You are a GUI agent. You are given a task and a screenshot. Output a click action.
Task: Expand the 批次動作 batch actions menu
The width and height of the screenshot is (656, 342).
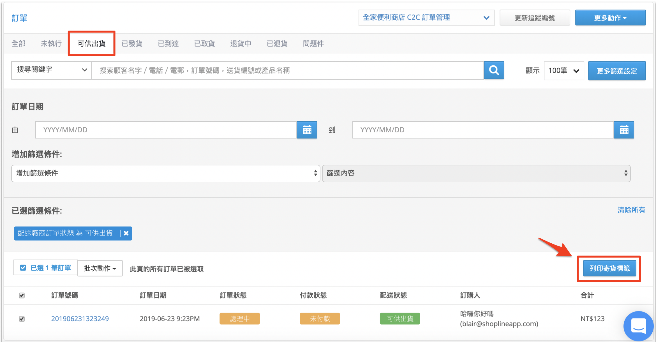pos(100,268)
